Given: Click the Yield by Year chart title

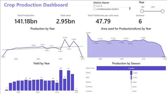Looking at the screenshot, I should tap(41, 63).
